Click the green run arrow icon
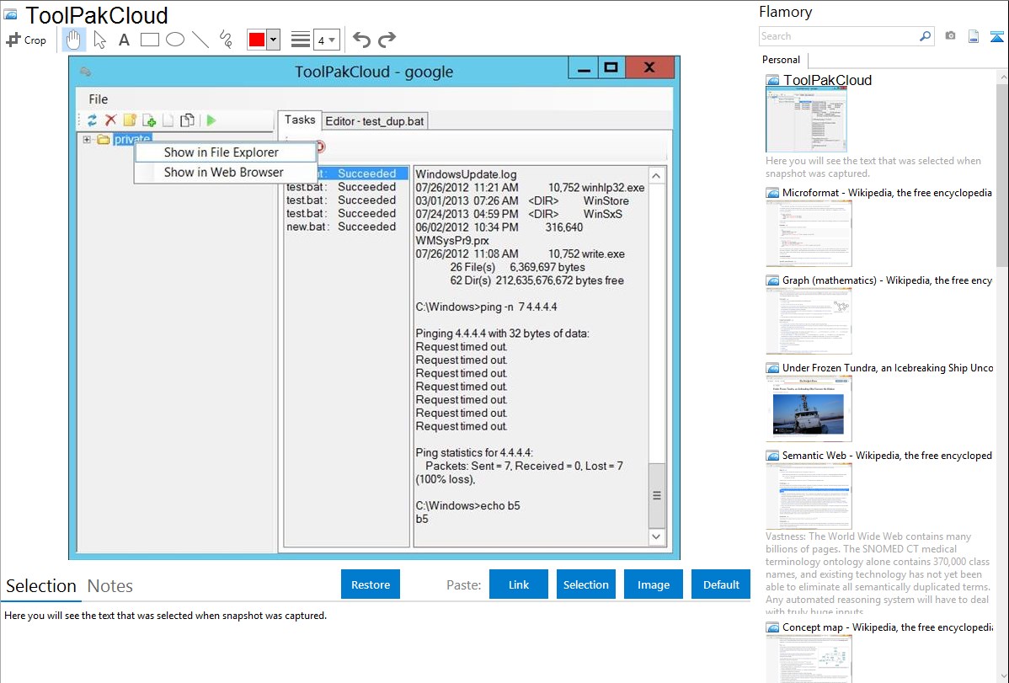This screenshot has height=683, width=1009. pyautogui.click(x=211, y=120)
